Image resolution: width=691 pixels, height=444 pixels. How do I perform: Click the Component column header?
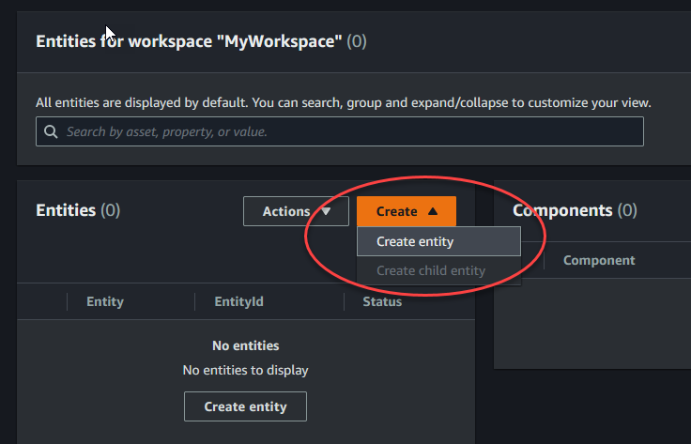(599, 260)
